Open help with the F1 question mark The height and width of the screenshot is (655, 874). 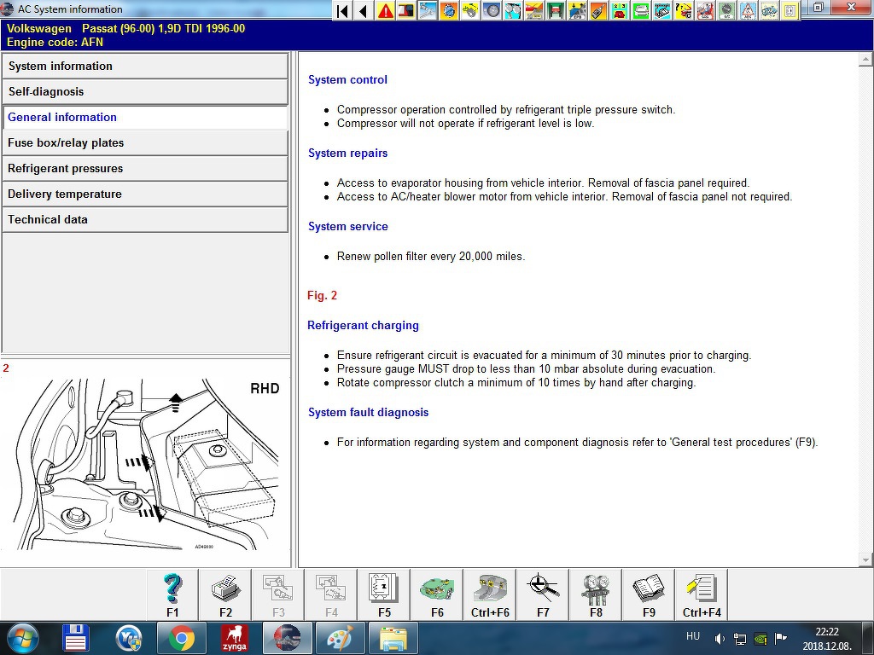pyautogui.click(x=172, y=594)
